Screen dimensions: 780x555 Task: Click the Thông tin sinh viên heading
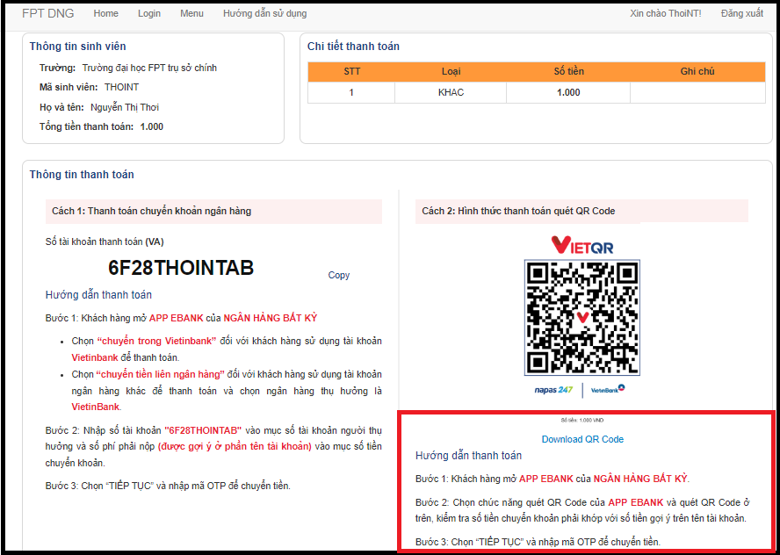[77, 47]
